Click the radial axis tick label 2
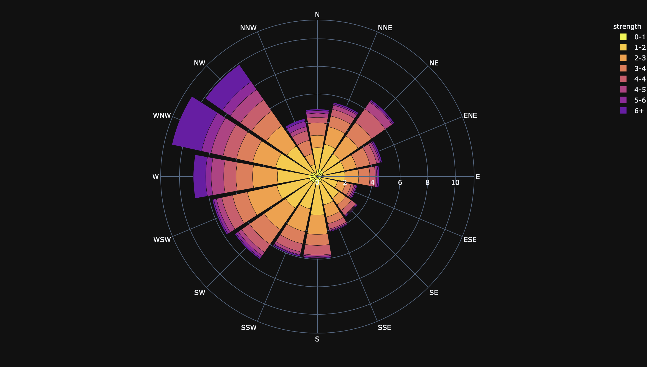The height and width of the screenshot is (367, 647). (x=345, y=183)
